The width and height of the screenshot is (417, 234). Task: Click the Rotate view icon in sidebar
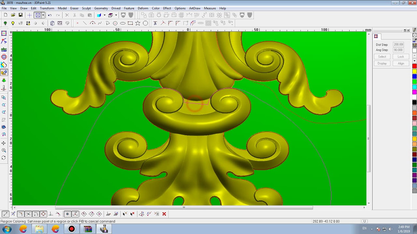(4, 158)
